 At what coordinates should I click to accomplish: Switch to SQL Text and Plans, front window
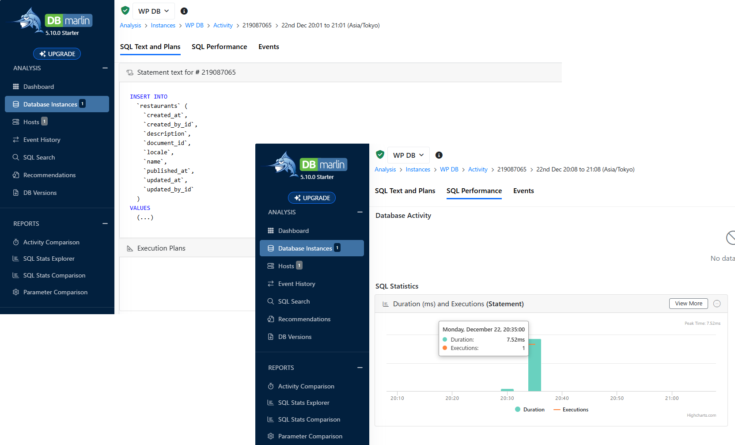tap(405, 191)
